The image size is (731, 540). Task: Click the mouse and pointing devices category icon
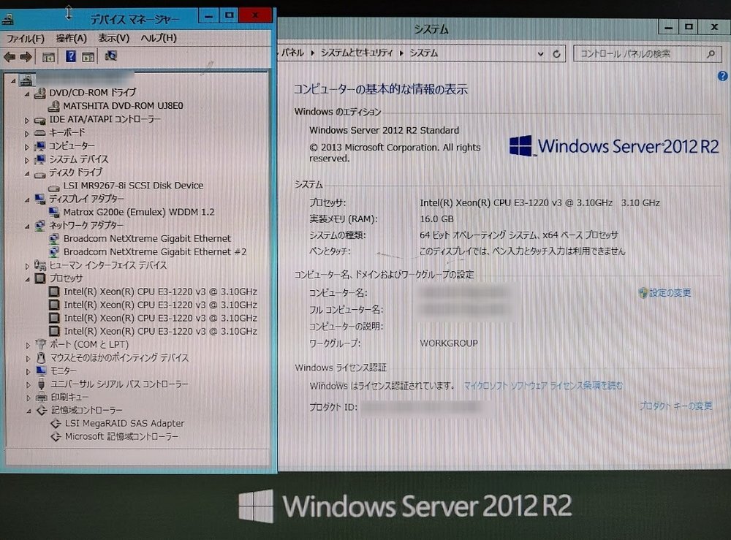pos(41,358)
